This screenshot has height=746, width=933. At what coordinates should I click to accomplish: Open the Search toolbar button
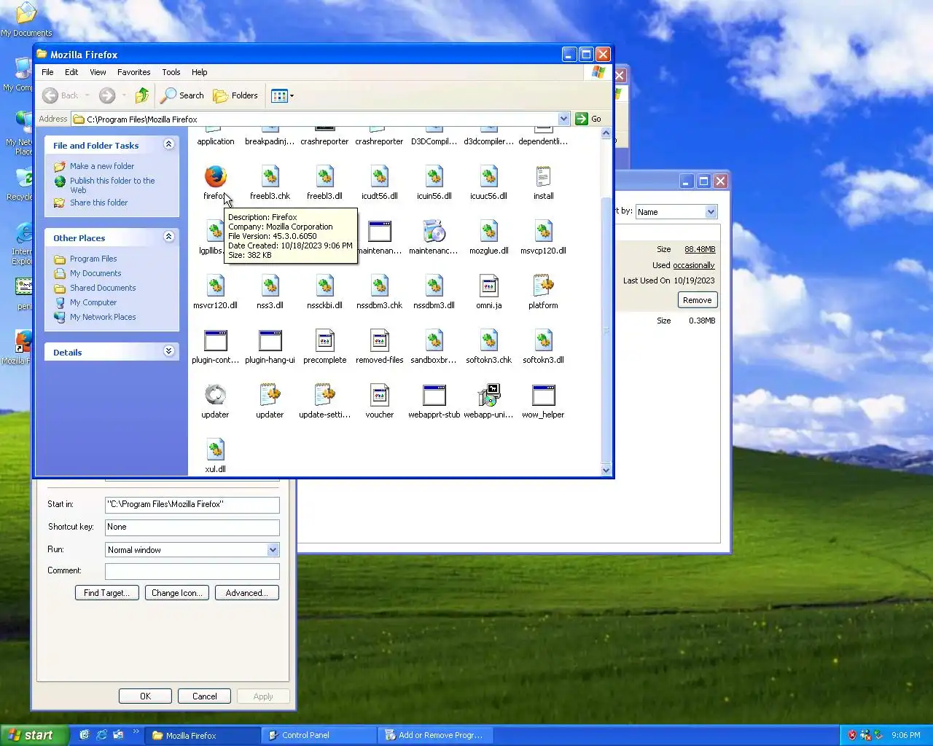182,95
